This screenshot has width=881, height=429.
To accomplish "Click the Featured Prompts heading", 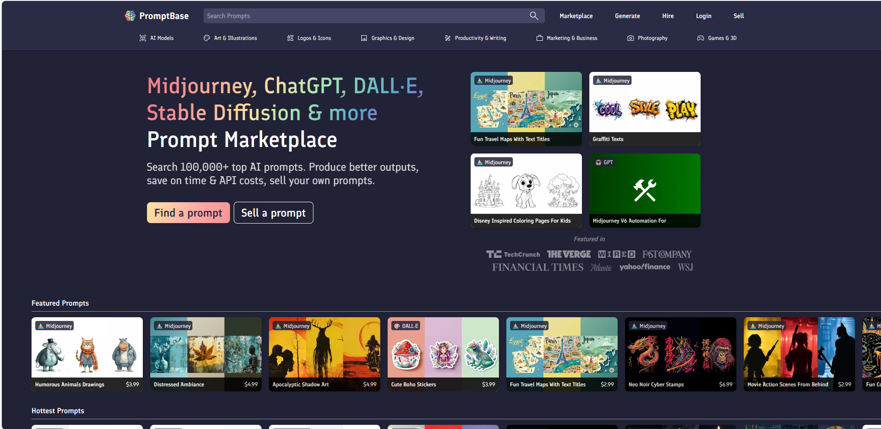I will (60, 303).
